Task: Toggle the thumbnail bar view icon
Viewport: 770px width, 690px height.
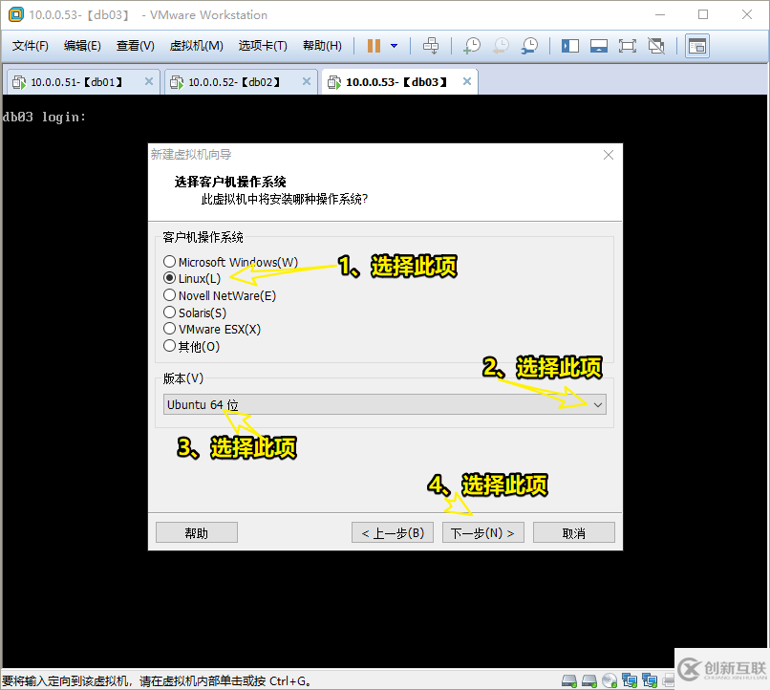Action: pos(599,46)
